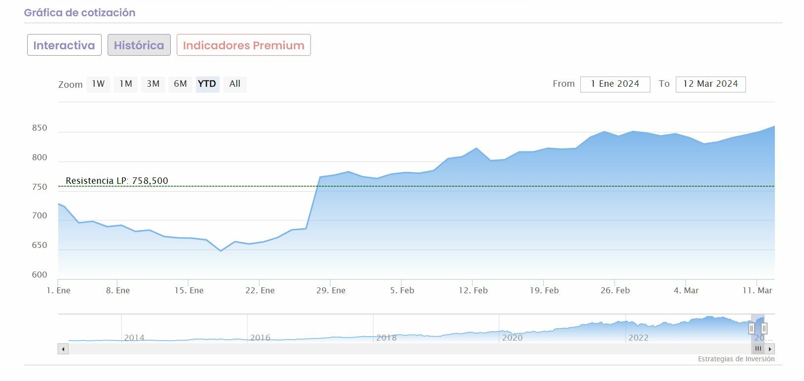Open the Estrategias de Inversión credit link

pyautogui.click(x=736, y=359)
